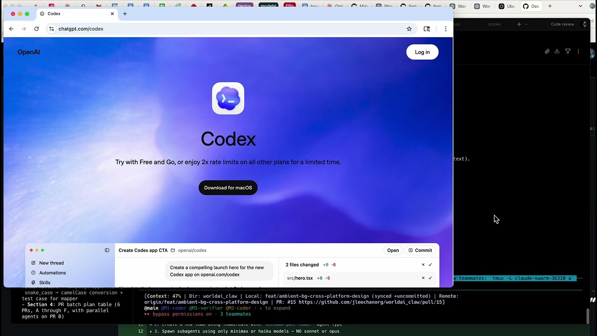Reject all changes on '2 files changed' row
597x336 pixels.
pos(423,265)
